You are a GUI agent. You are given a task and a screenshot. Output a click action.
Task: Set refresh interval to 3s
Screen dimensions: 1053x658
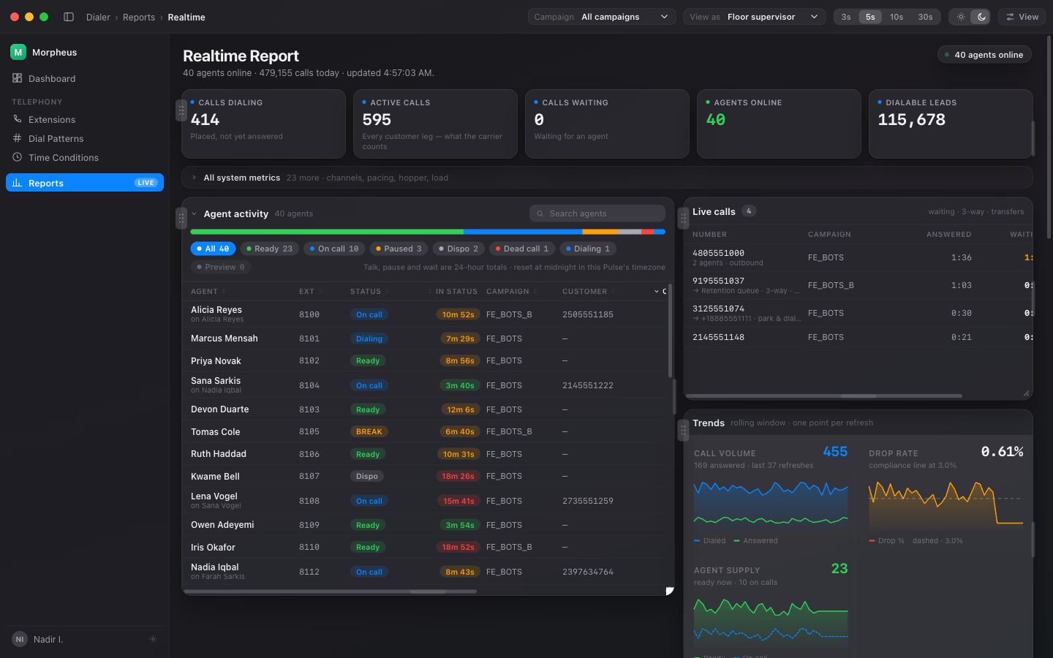point(846,17)
